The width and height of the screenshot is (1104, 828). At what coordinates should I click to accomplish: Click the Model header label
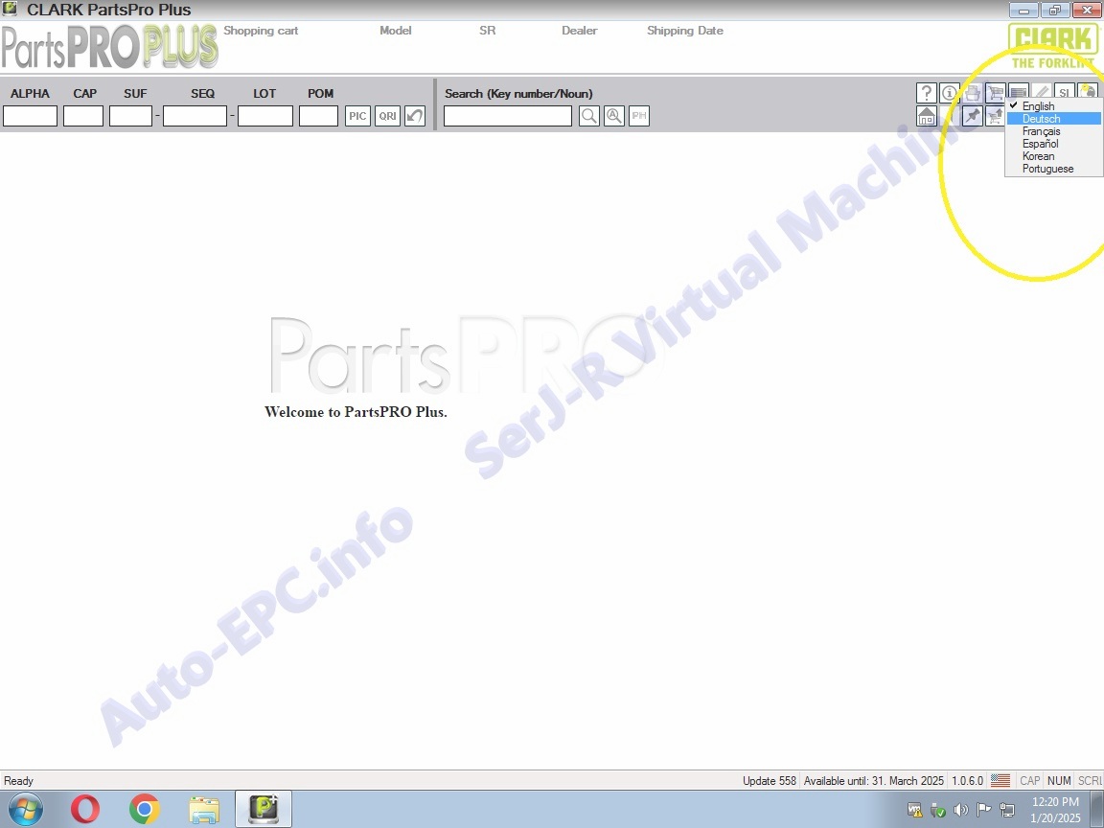coord(396,31)
